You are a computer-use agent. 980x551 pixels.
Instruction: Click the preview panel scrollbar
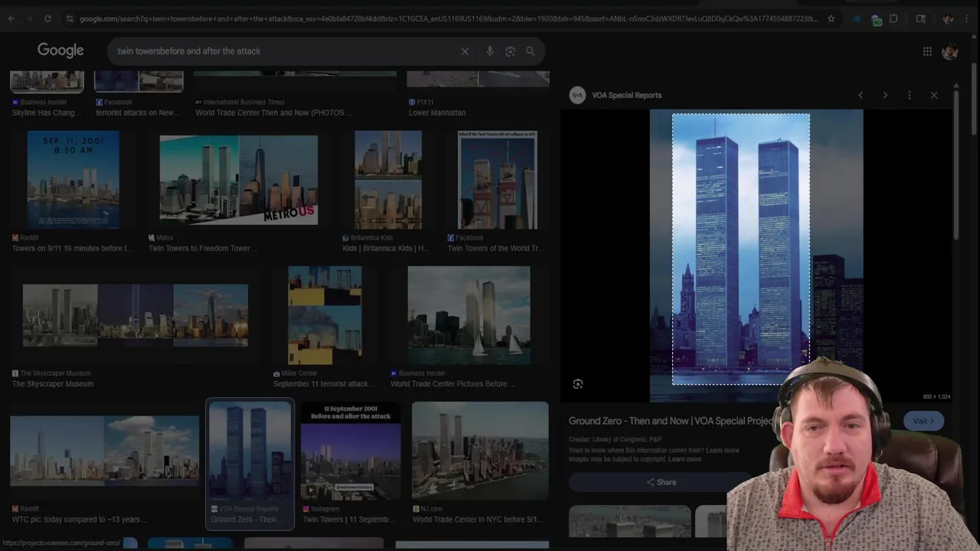[956, 165]
